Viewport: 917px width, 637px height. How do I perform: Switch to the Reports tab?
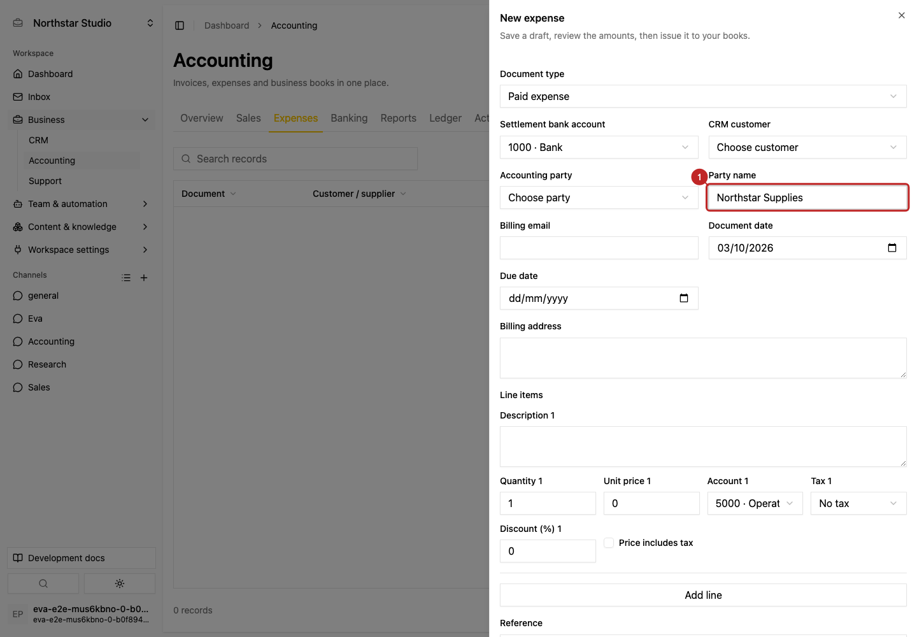(399, 118)
